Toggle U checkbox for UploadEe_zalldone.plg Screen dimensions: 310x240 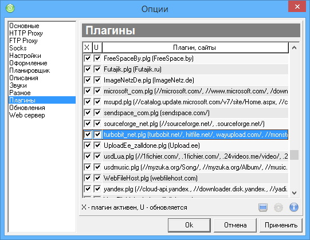tap(97, 145)
